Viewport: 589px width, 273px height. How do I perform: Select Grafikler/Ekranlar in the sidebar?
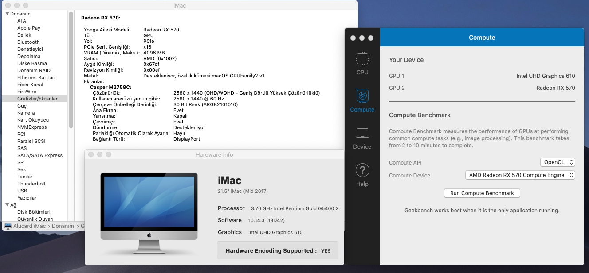(x=37, y=99)
